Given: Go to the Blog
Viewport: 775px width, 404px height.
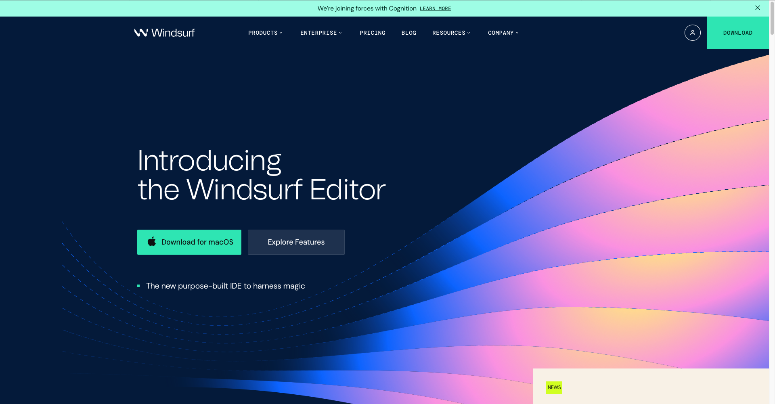Looking at the screenshot, I should [x=408, y=33].
